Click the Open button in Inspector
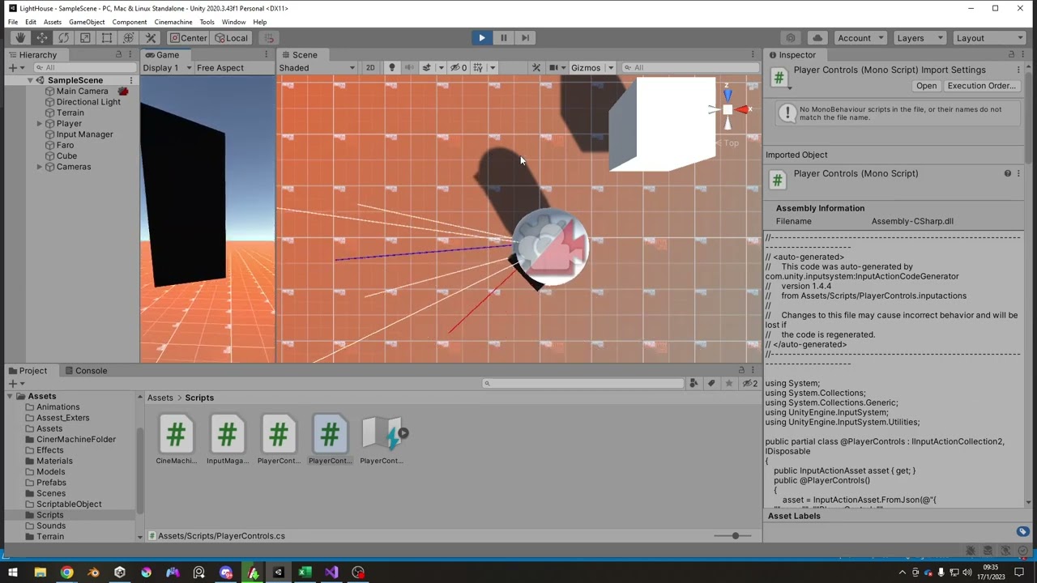This screenshot has height=583, width=1037. coord(926,86)
